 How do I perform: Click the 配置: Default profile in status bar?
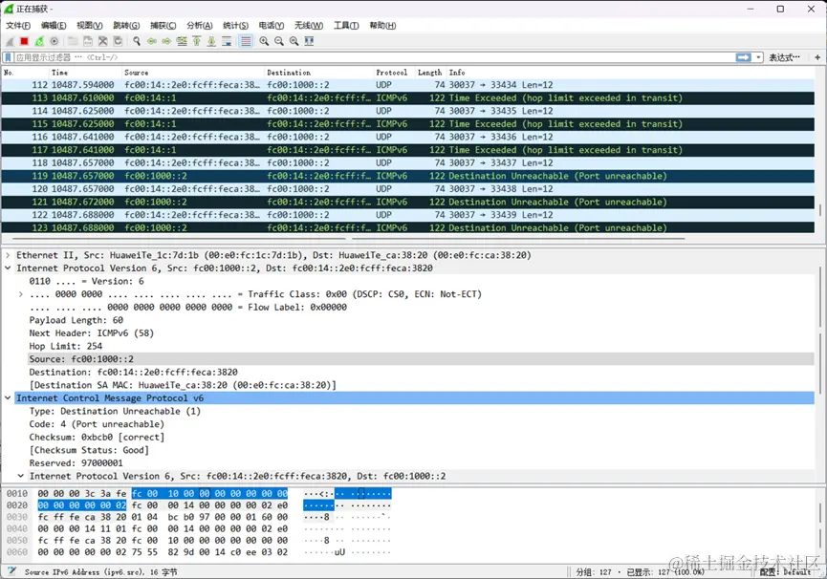[785, 571]
